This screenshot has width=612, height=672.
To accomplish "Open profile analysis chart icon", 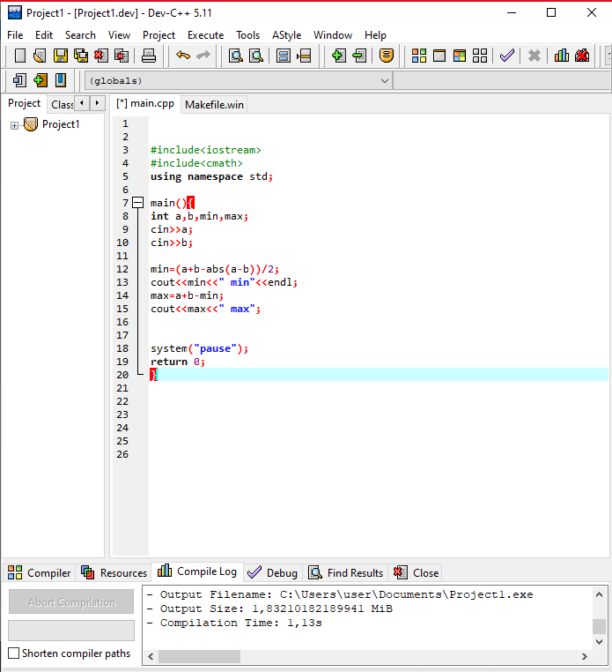I will (562, 56).
